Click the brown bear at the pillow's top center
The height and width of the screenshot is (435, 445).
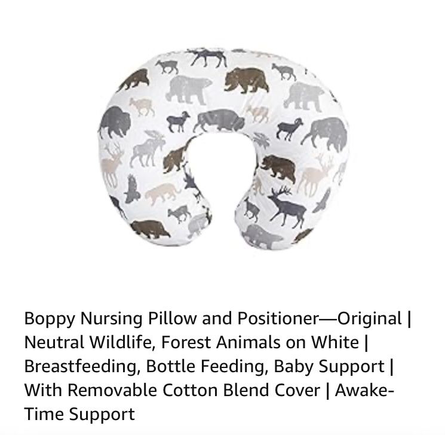pyautogui.click(x=246, y=80)
